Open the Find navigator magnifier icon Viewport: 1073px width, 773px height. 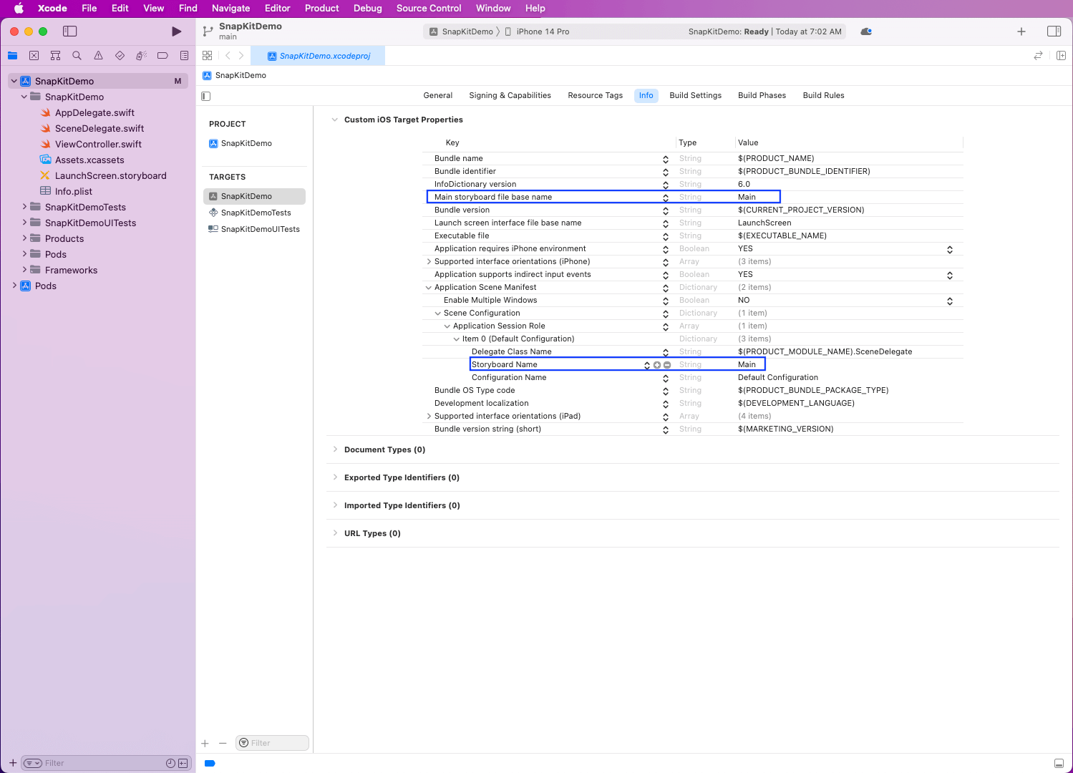(77, 56)
